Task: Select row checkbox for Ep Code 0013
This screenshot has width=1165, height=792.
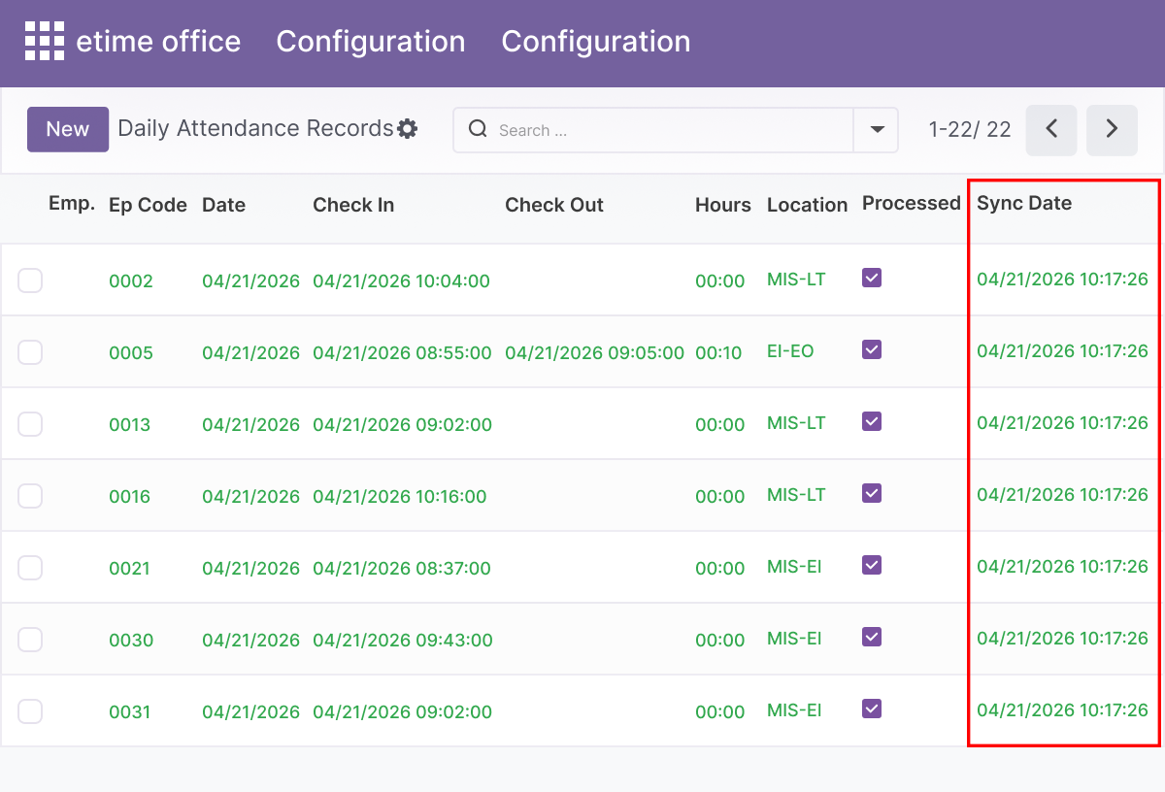Action: 30,424
